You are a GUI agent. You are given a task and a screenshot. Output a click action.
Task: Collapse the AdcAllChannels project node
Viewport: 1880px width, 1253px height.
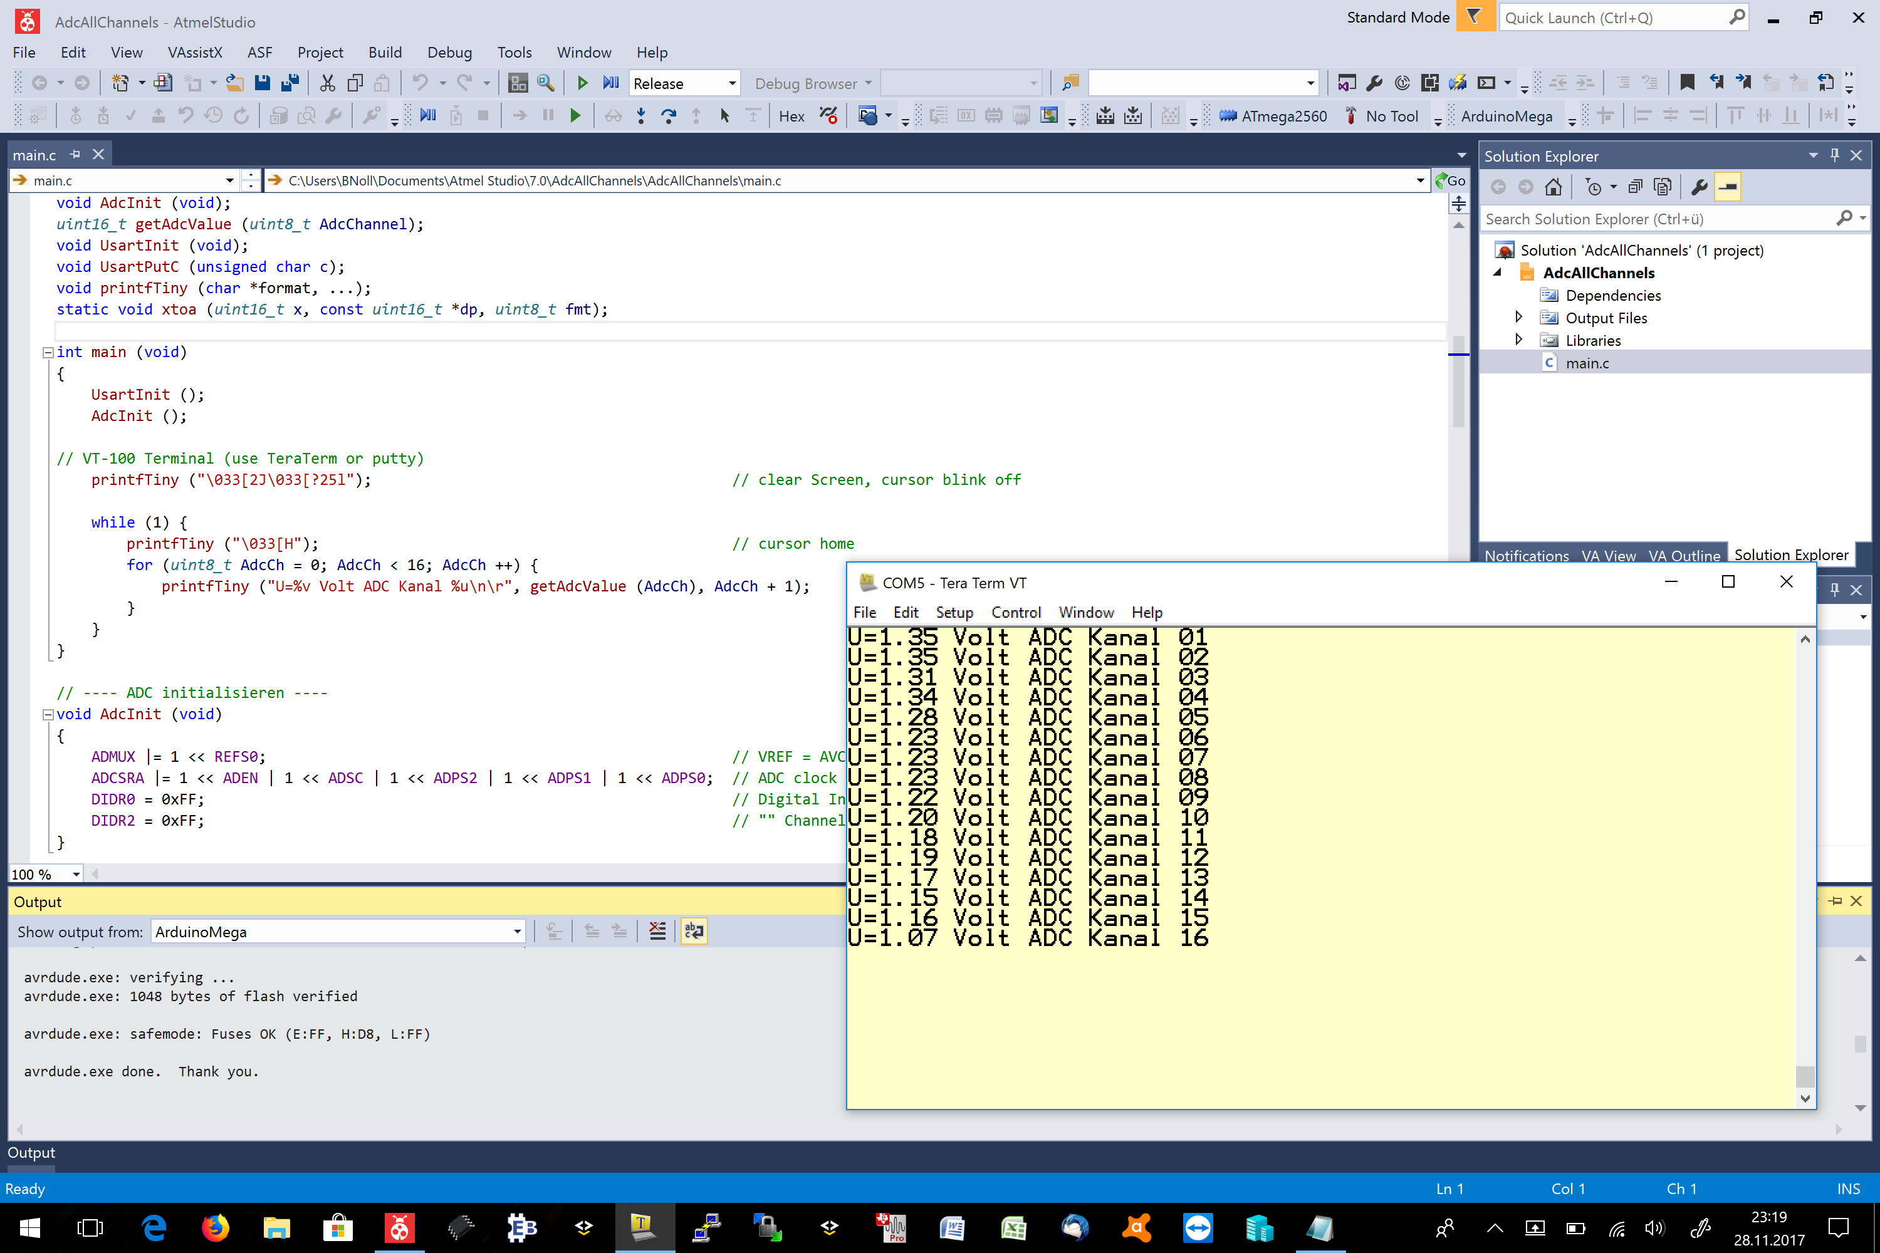tap(1497, 273)
